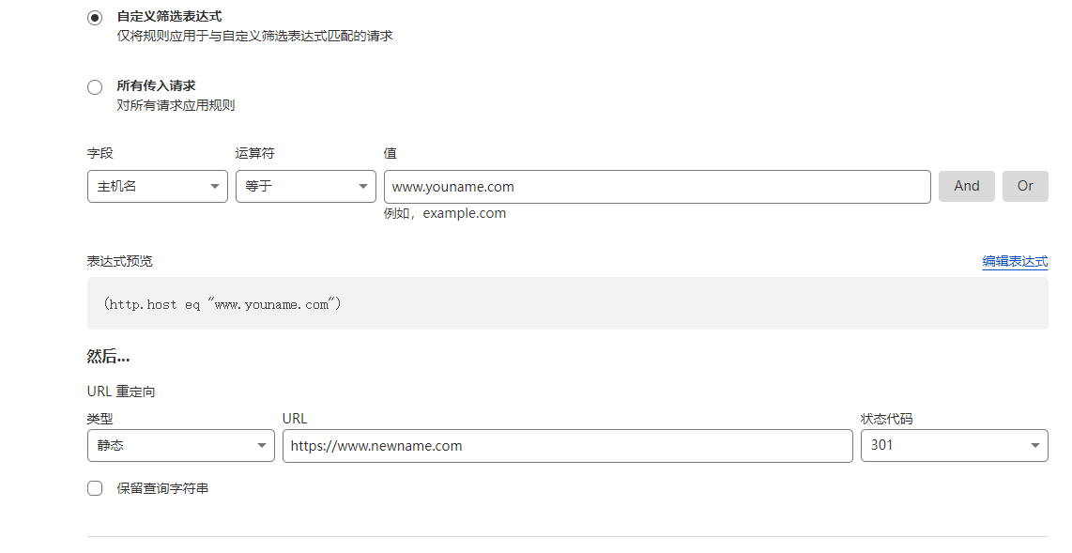Open the 编辑表达式 link

tap(1015, 261)
